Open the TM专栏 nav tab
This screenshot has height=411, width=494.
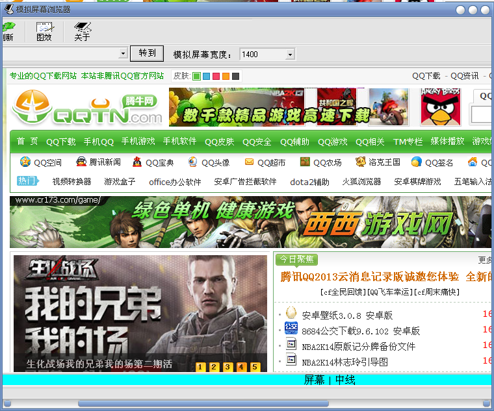coord(408,142)
